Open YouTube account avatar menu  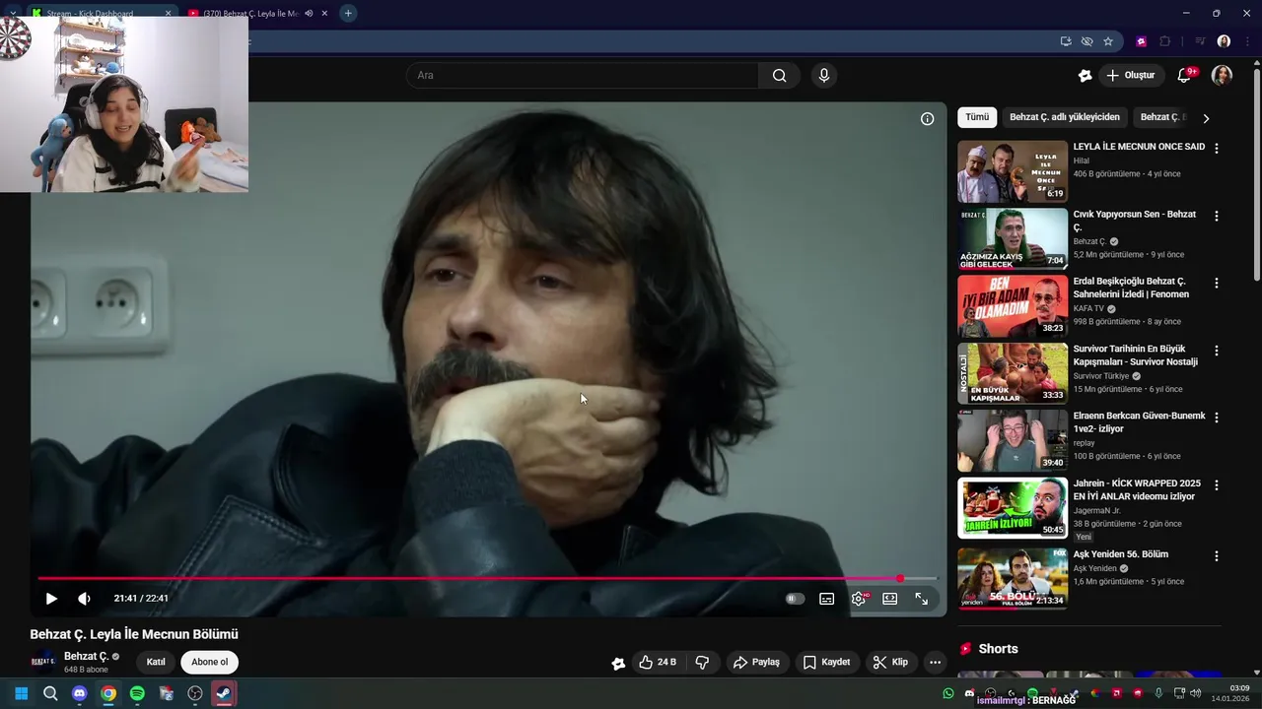(x=1222, y=76)
